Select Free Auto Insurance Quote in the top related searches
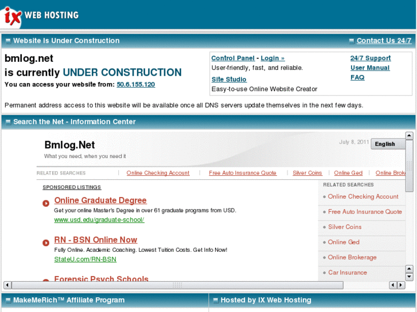 243,173
